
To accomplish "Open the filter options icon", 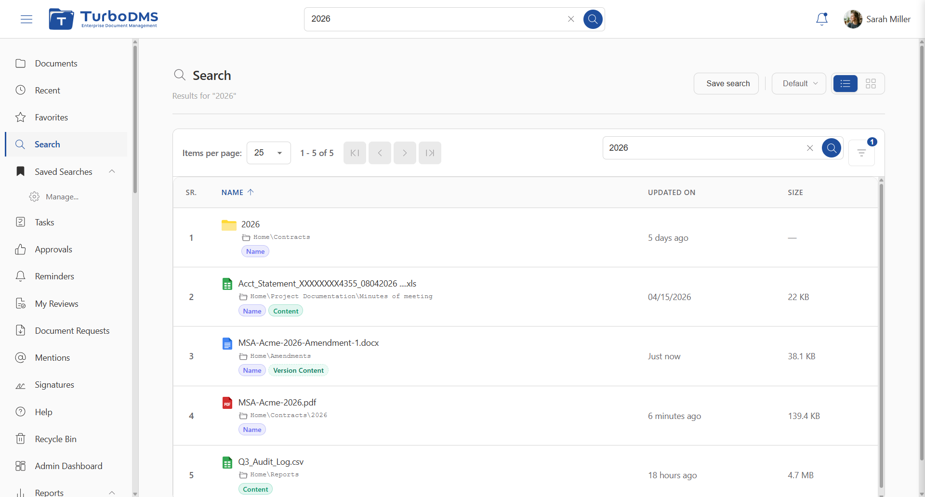I will pos(861,153).
